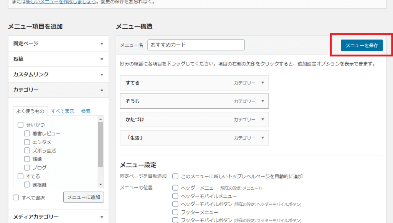The image size is (393, 223).
Task: Enable the ヘッダーメニュー location checkbox
Action: click(x=175, y=188)
